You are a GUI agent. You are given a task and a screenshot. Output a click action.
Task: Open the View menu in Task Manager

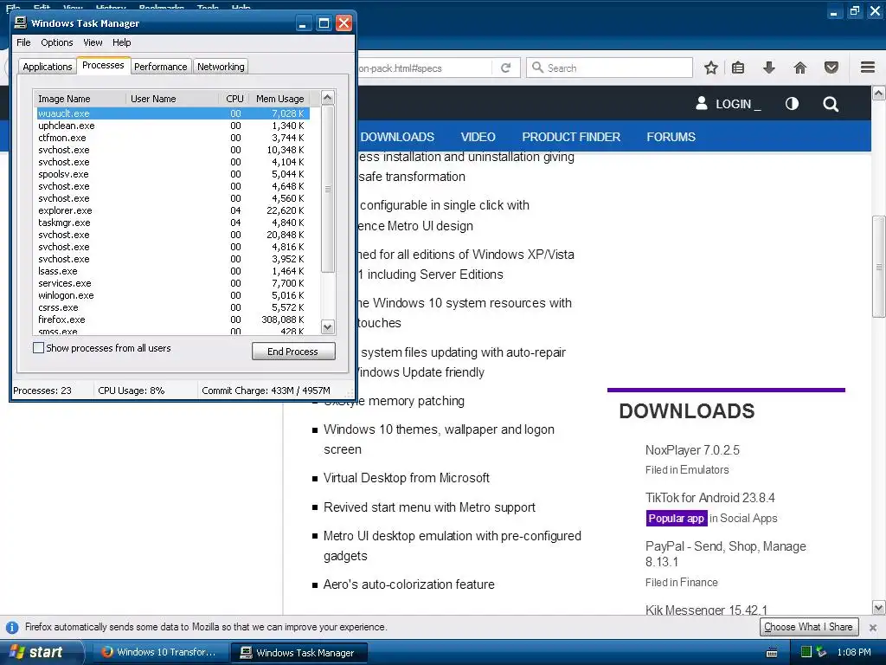click(x=93, y=42)
